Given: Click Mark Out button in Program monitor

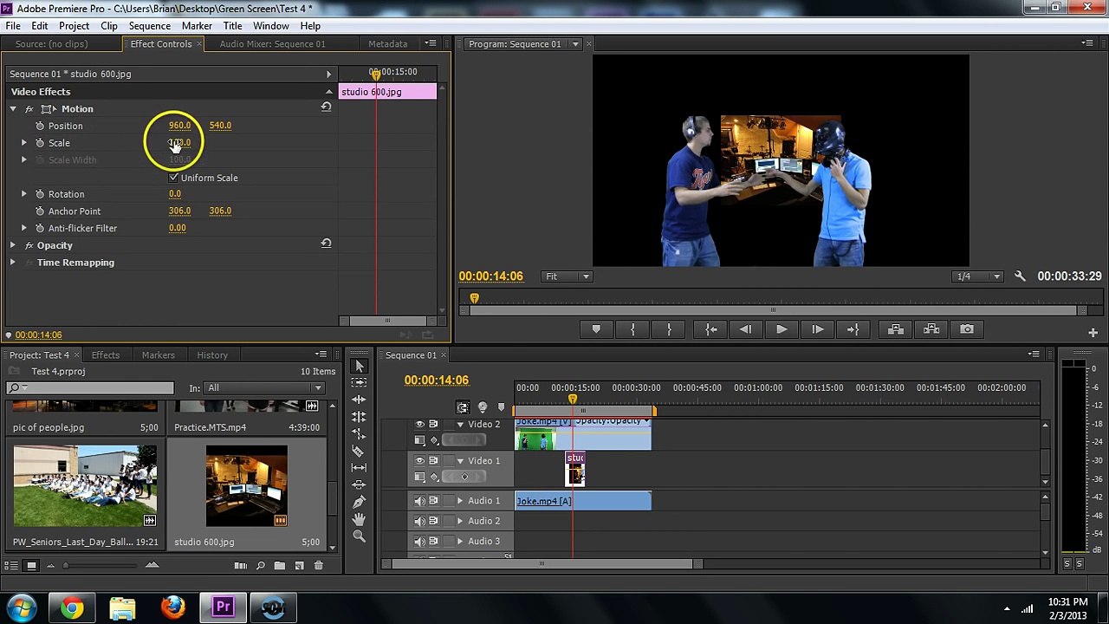Looking at the screenshot, I should (669, 329).
